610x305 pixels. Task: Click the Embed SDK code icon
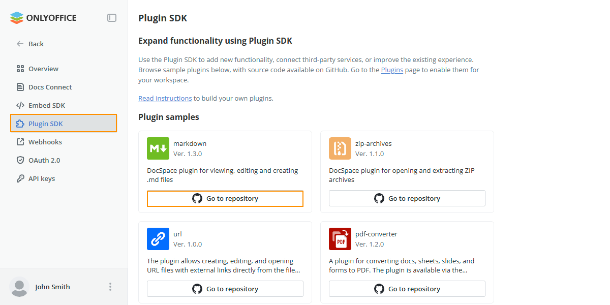point(20,105)
